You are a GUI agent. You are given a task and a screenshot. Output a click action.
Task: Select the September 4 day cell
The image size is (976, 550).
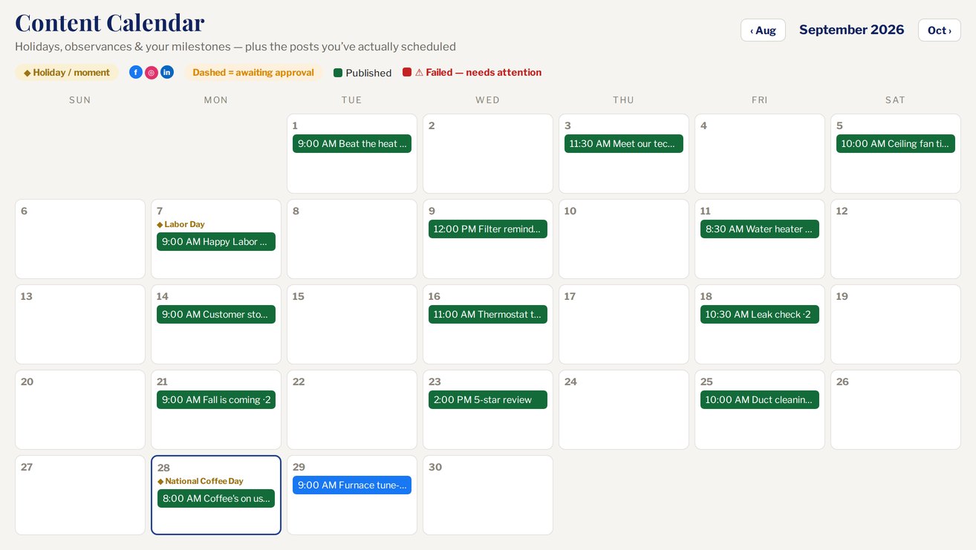(760, 154)
